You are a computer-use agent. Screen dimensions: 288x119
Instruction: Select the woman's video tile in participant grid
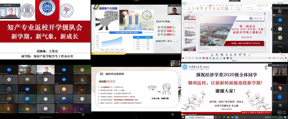[x=45, y=70]
